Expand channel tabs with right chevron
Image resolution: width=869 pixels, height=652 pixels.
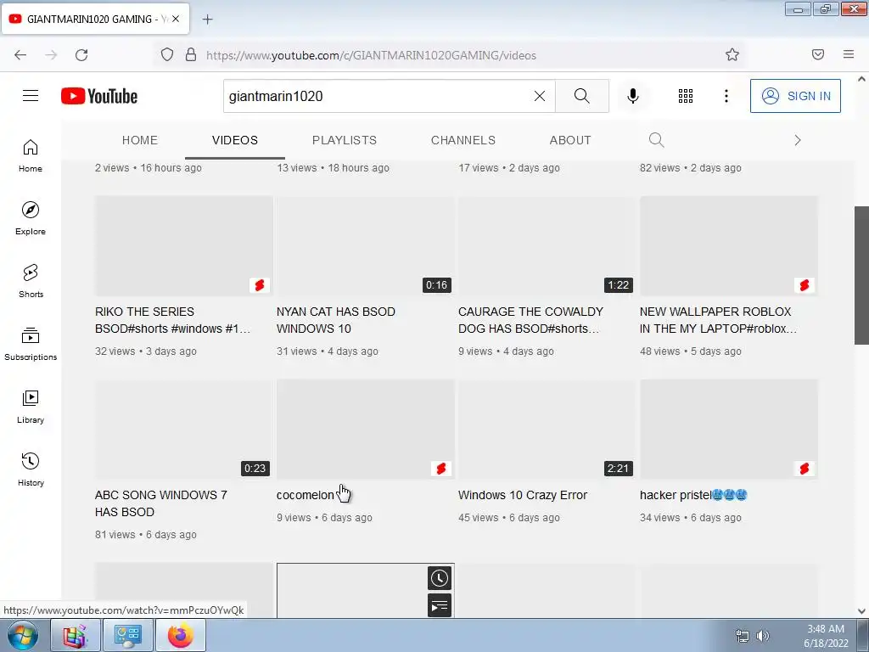(x=798, y=140)
